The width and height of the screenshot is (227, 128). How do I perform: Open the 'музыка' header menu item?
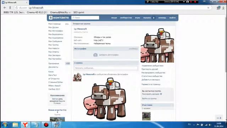(x=147, y=18)
